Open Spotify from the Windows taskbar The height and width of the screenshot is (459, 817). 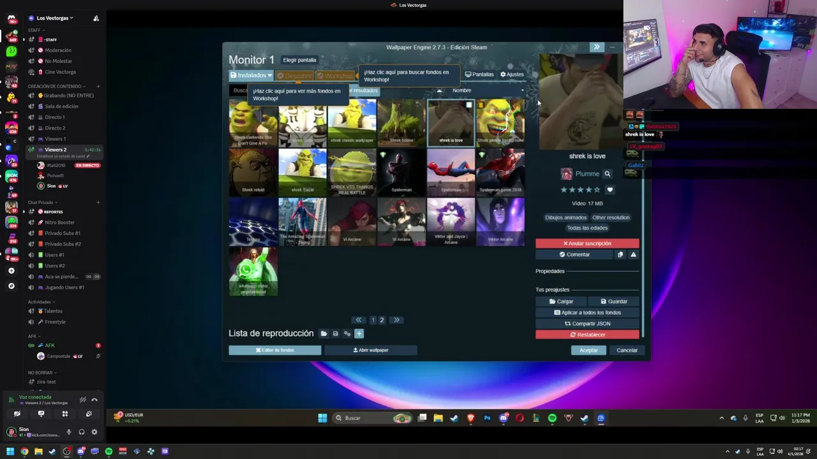pos(552,418)
